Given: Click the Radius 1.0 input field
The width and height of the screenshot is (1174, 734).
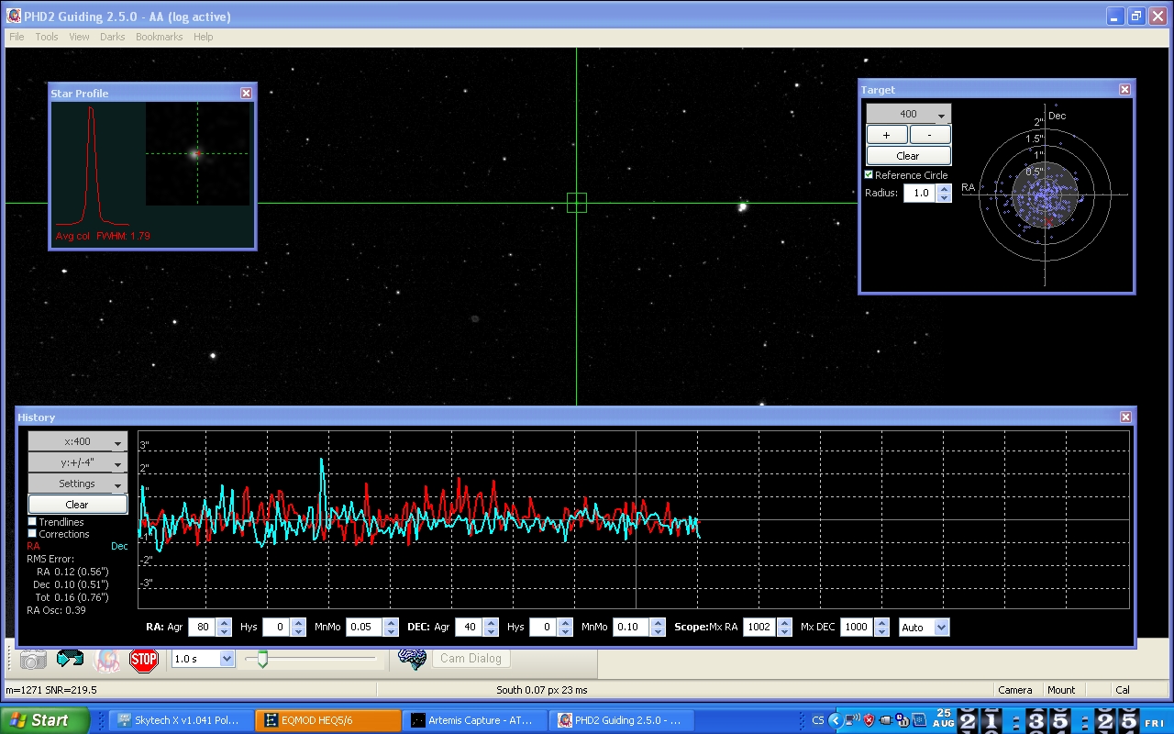Looking at the screenshot, I should pyautogui.click(x=920, y=194).
